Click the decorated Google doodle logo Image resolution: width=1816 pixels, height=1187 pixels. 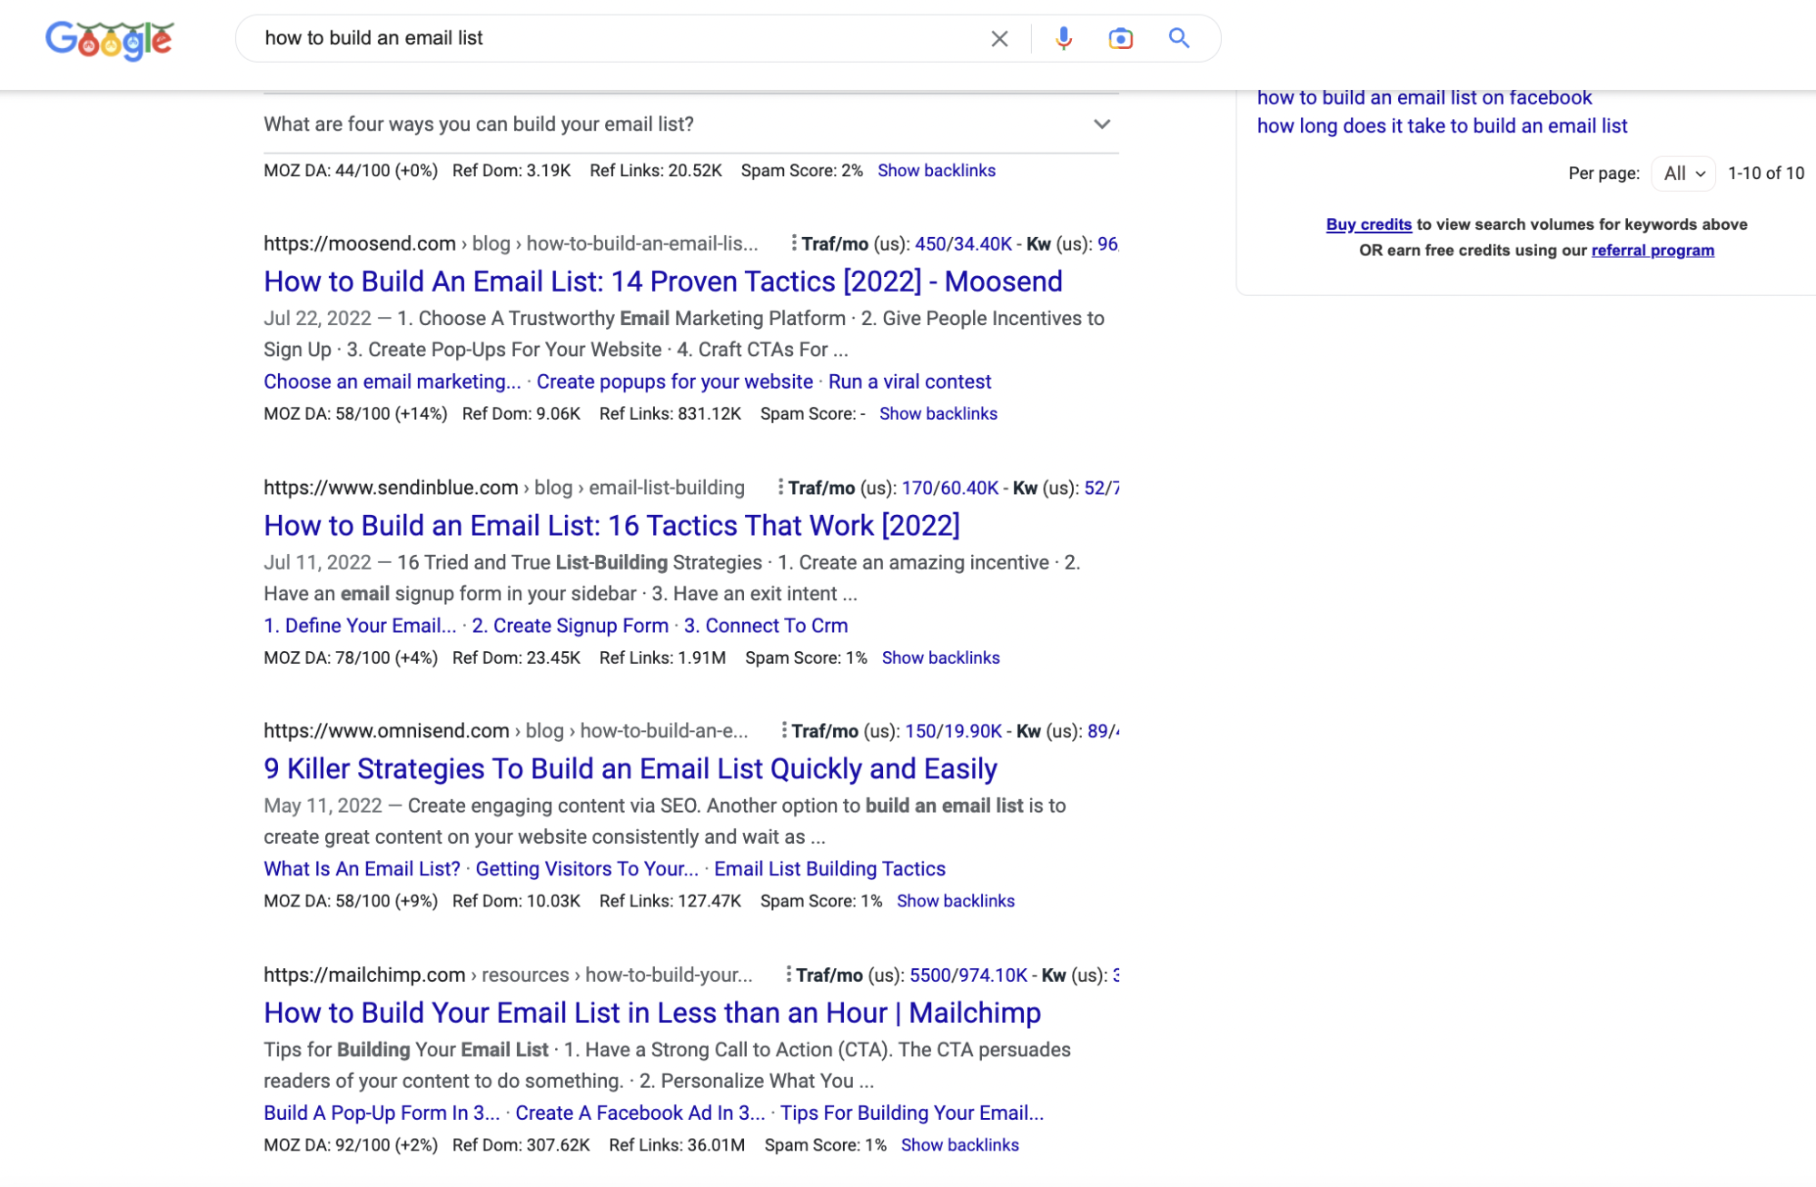point(109,38)
